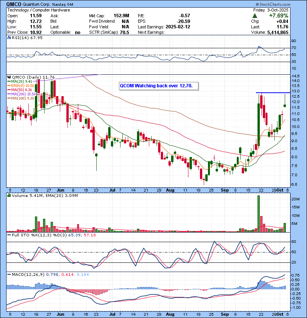Click the Optionable: no field

[65, 33]
